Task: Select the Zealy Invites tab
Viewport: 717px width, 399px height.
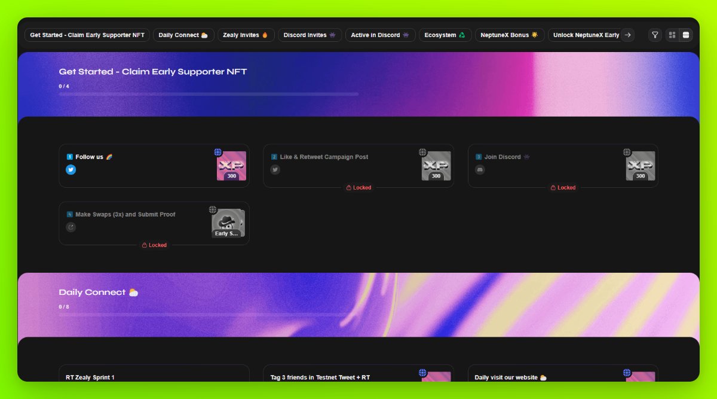Action: pos(246,35)
